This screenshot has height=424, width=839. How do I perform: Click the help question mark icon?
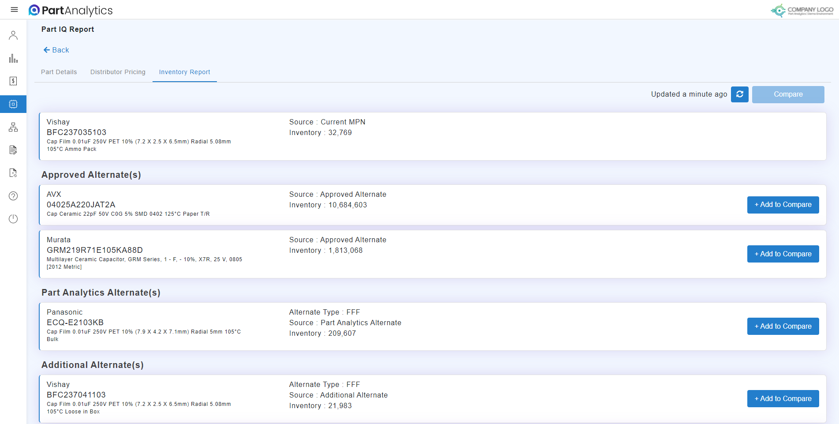point(13,196)
